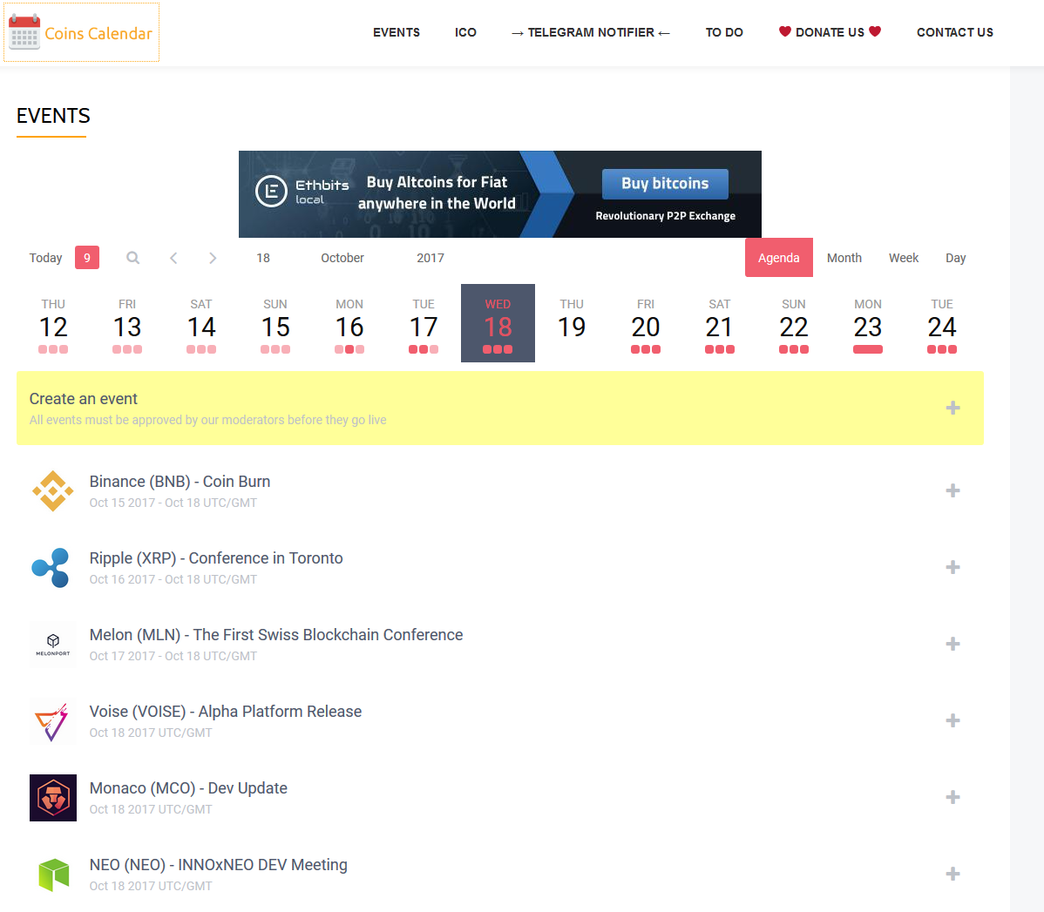Click the Melonport logo icon
1044x912 pixels.
[53, 645]
